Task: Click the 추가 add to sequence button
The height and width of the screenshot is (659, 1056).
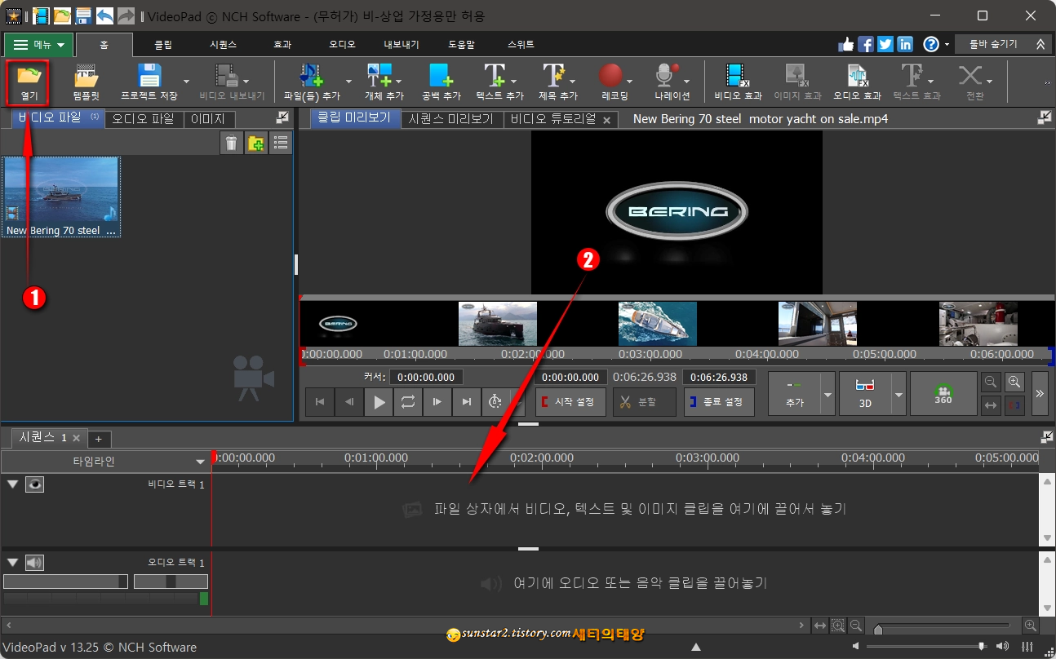Action: [795, 394]
